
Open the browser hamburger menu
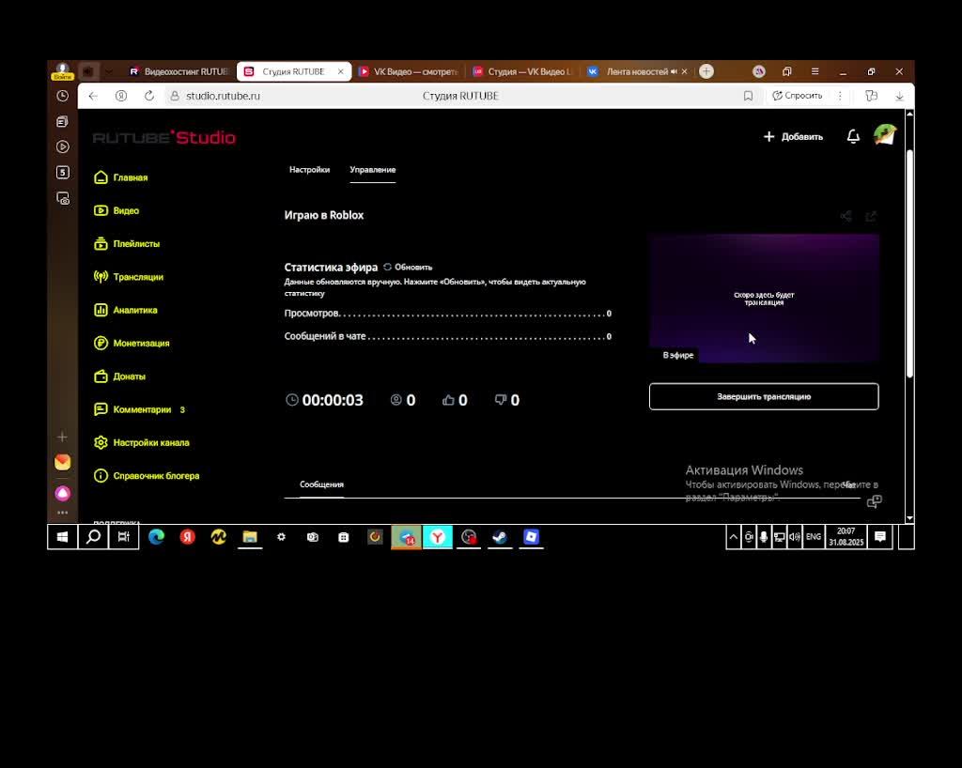coord(815,71)
